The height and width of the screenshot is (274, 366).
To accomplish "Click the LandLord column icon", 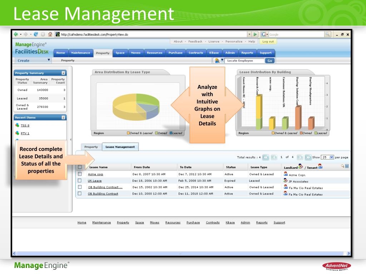I will coord(301,166).
